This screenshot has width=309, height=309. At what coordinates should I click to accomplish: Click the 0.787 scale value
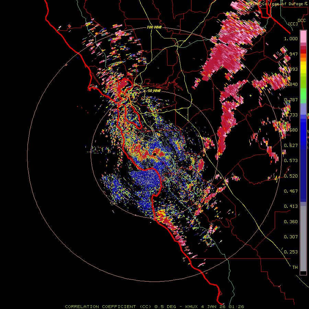pos(291,100)
